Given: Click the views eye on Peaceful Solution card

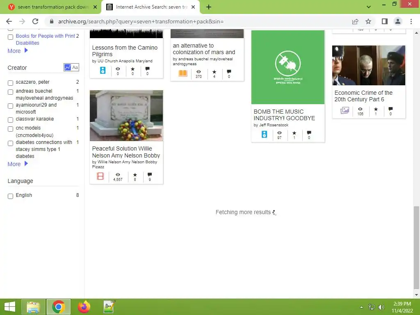Looking at the screenshot, I should pos(118,175).
